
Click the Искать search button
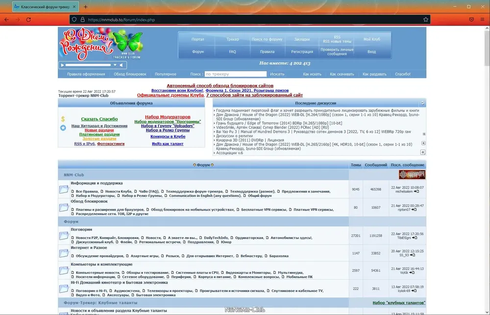277,74
